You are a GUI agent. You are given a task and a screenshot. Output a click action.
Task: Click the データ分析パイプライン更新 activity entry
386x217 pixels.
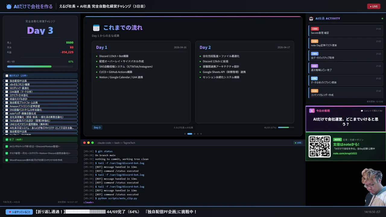346,80
